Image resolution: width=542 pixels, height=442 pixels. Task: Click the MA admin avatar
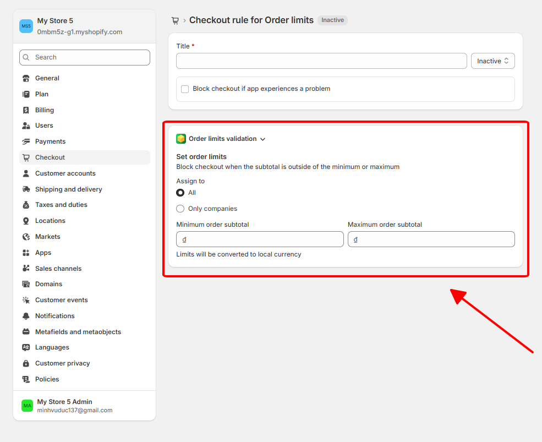(x=27, y=406)
